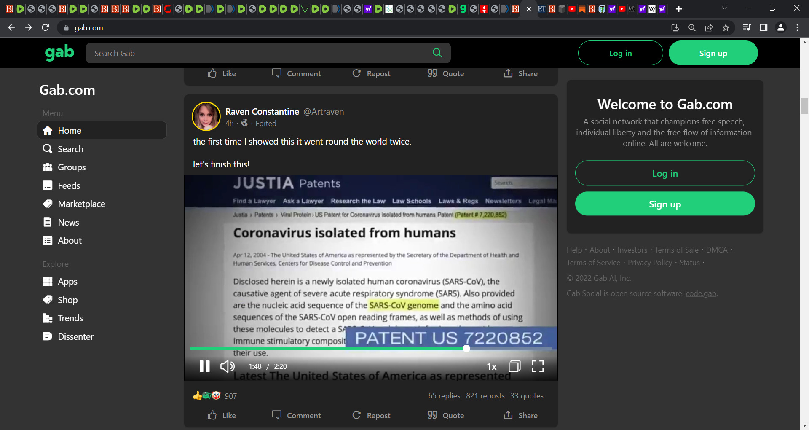Image resolution: width=809 pixels, height=430 pixels.
Task: Like Raven Constantine's post
Action: (x=222, y=415)
